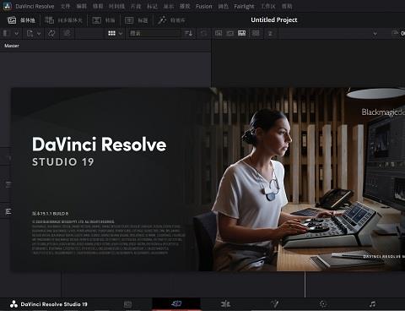Viewport: 405px width, 311px height.
Task: Click the icon right of Sync Clips
Action: point(67,33)
